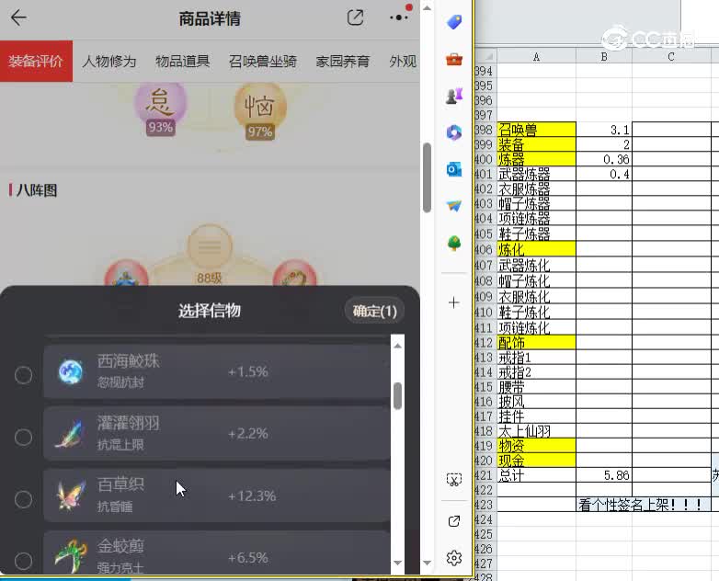Select the cell with value 0.36
719x581 pixels.
(604, 159)
